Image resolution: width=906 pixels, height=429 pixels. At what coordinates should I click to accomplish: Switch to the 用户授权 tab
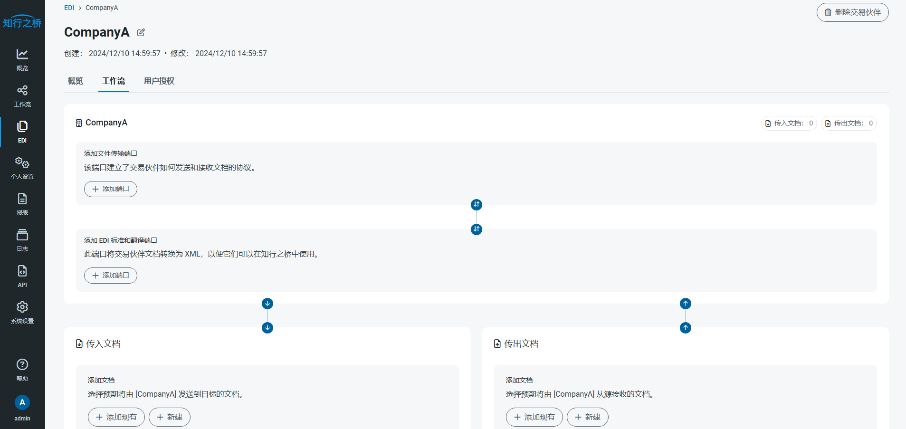click(159, 81)
